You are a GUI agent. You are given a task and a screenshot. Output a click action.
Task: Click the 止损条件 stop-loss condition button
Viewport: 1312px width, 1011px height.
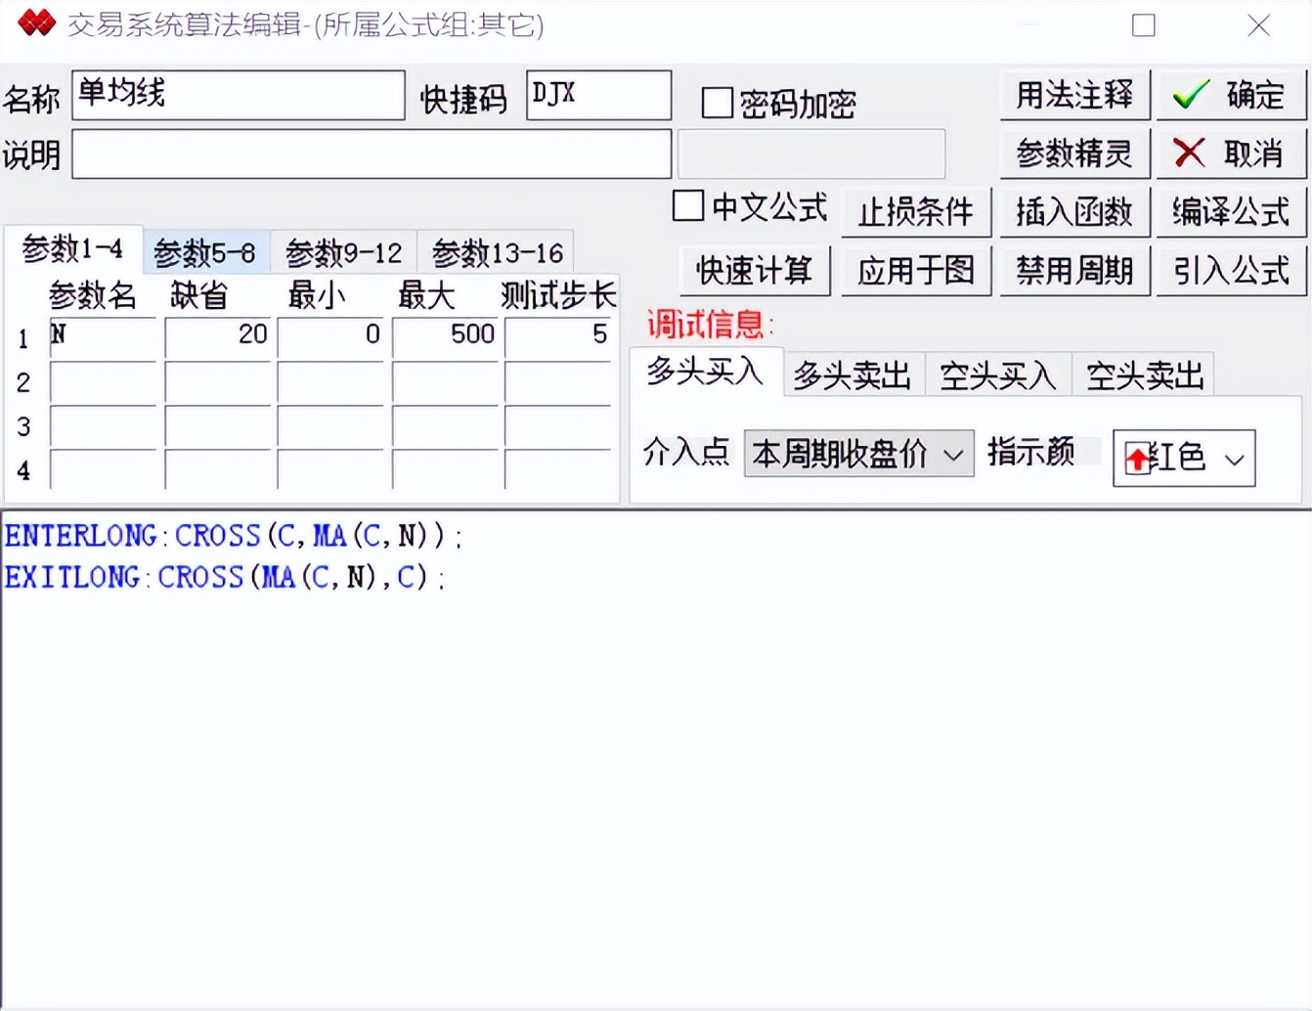915,212
